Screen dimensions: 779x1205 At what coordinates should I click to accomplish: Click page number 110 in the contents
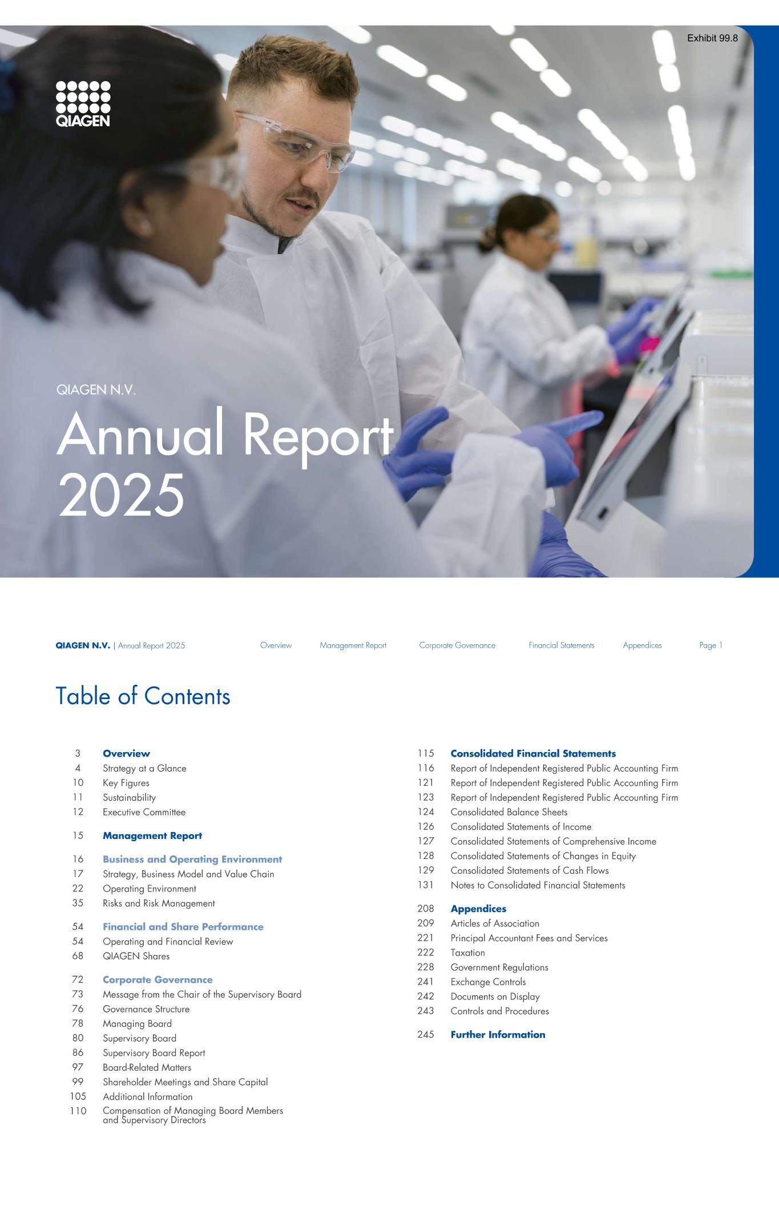tap(78, 1111)
